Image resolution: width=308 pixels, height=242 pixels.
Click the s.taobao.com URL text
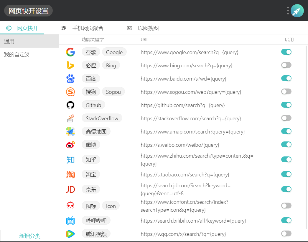185,175
